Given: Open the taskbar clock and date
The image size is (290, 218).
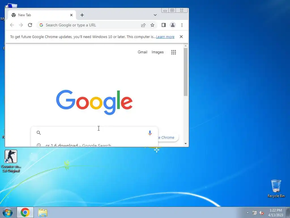Looking at the screenshot, I should pos(276,213).
